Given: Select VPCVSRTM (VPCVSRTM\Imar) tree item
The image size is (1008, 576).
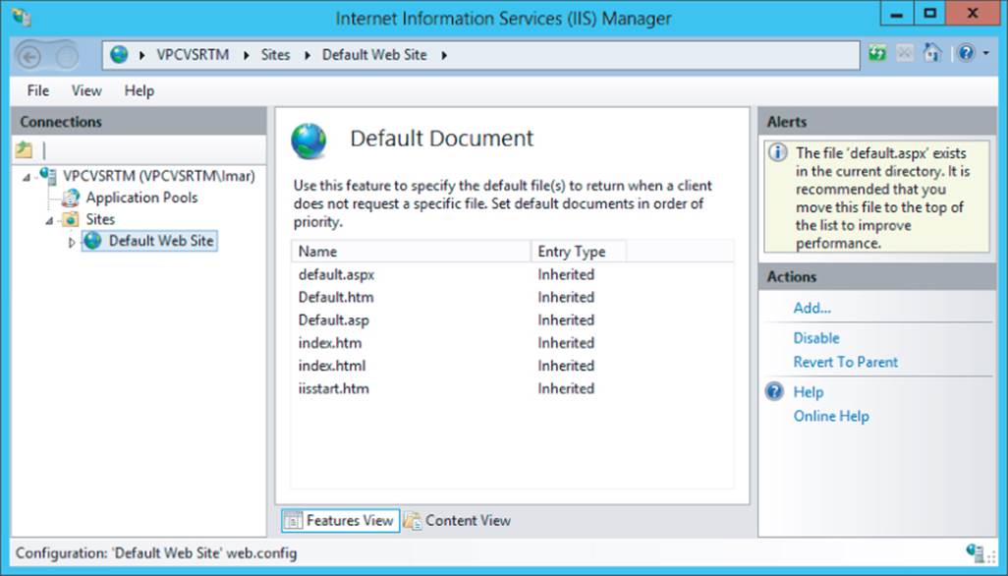Looking at the screenshot, I should click(x=159, y=176).
